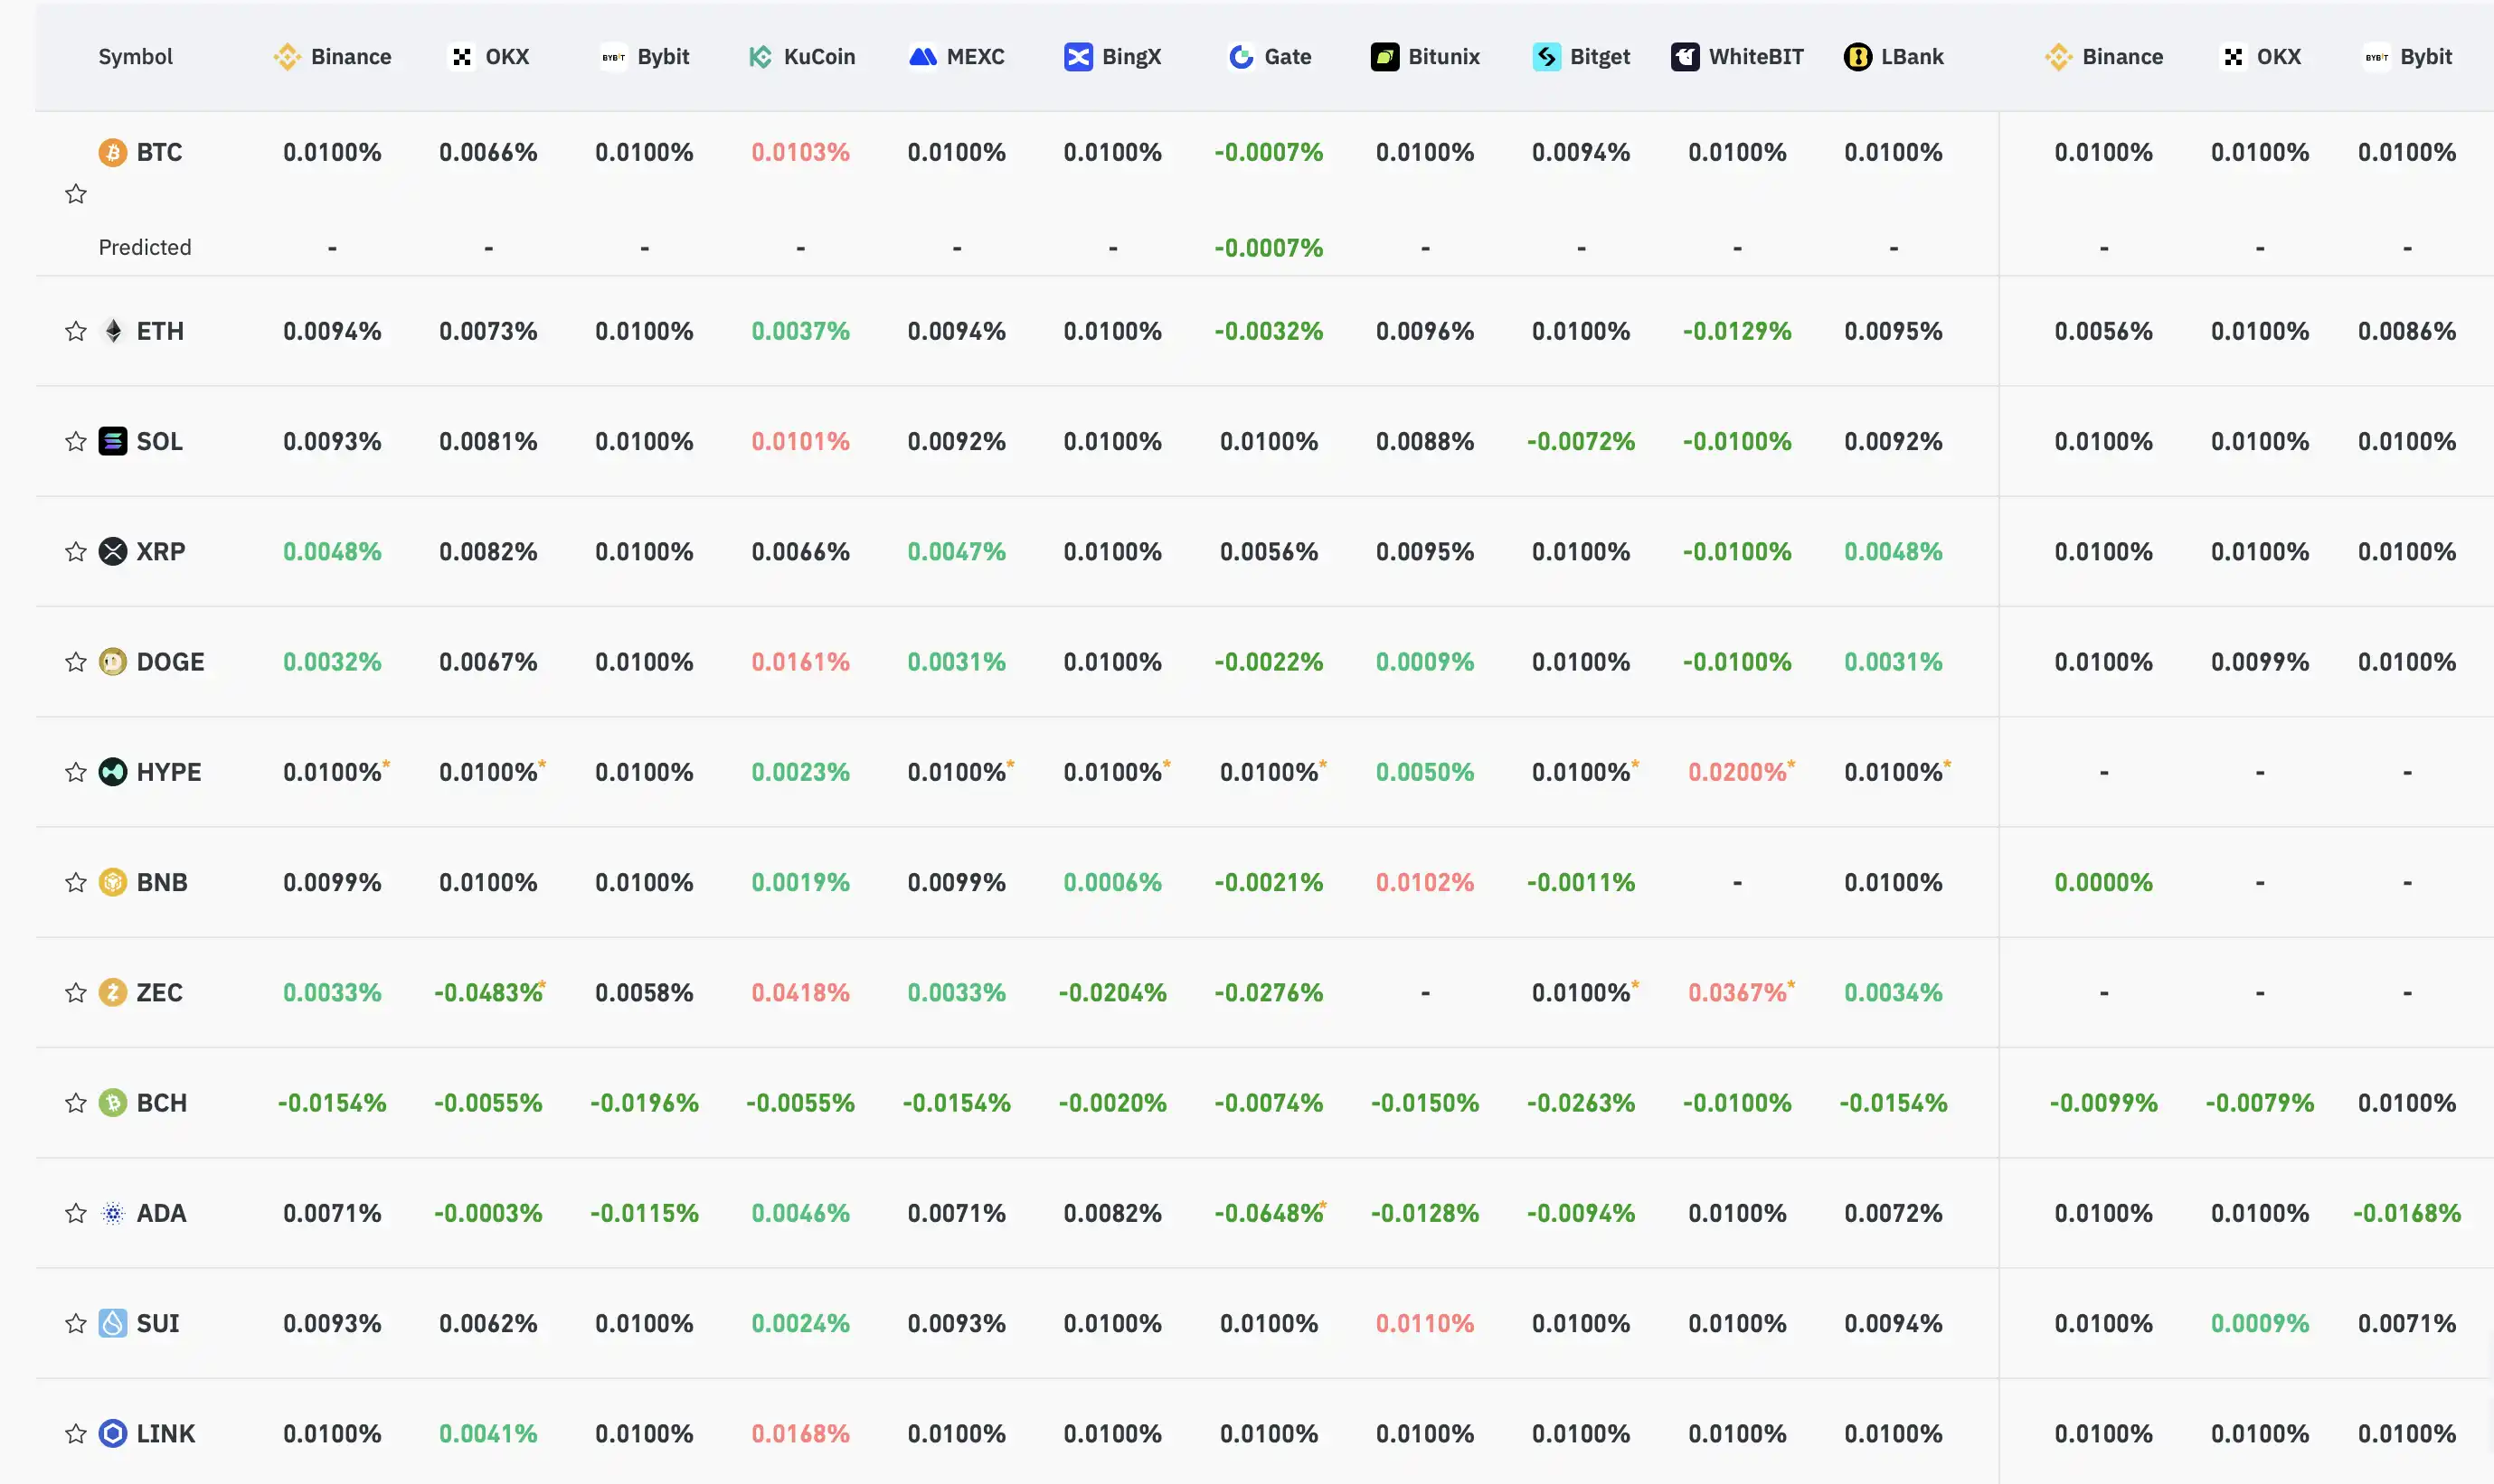2494x1484 pixels.
Task: Sort by the Gate column header
Action: [x=1270, y=57]
